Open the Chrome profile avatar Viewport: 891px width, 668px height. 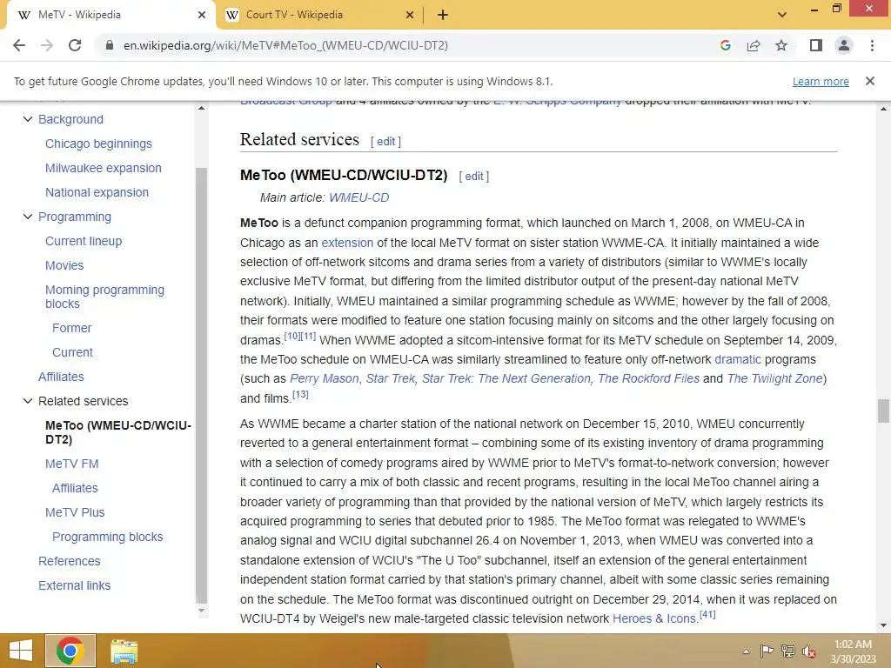coord(844,45)
